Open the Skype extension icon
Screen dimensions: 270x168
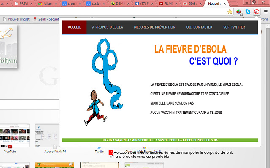click(x=248, y=12)
